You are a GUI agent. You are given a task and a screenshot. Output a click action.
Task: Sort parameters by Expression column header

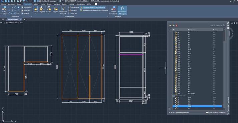tap(200, 30)
